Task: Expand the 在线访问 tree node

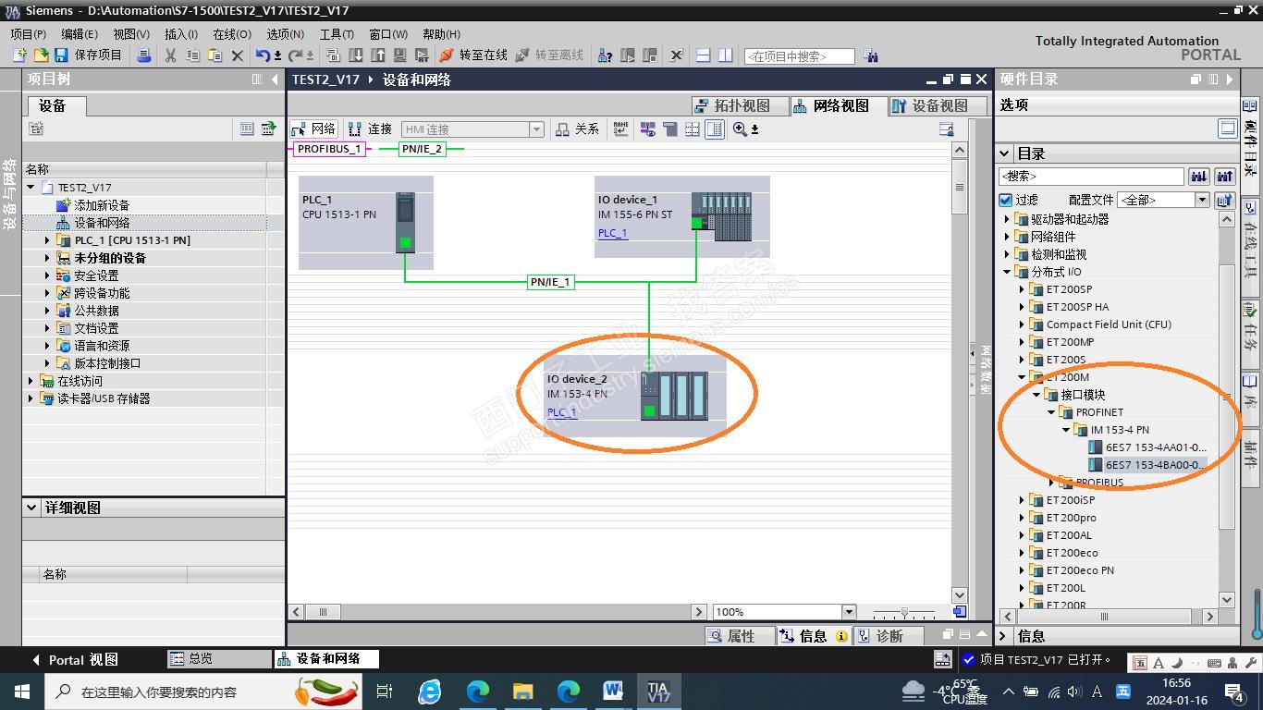Action: click(x=31, y=381)
